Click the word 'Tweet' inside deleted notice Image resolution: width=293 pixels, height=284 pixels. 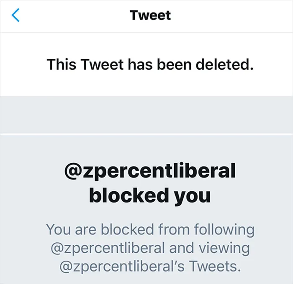point(102,64)
